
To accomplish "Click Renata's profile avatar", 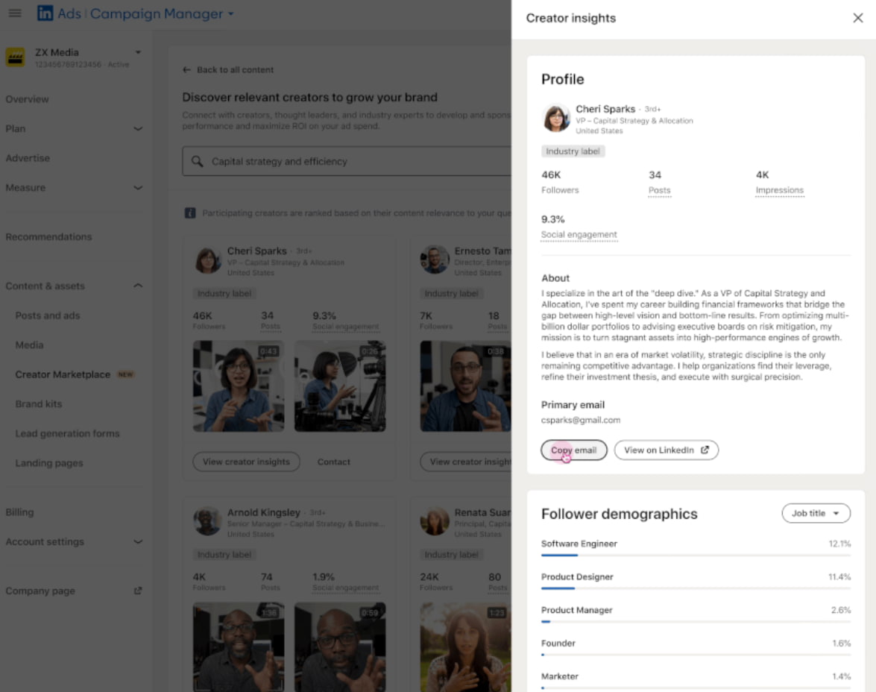I will pyautogui.click(x=435, y=521).
